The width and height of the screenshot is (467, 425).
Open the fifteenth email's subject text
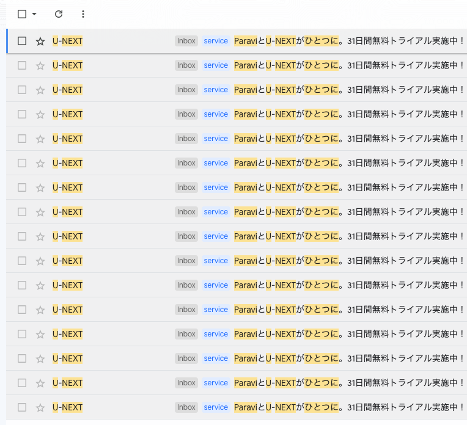click(x=349, y=383)
